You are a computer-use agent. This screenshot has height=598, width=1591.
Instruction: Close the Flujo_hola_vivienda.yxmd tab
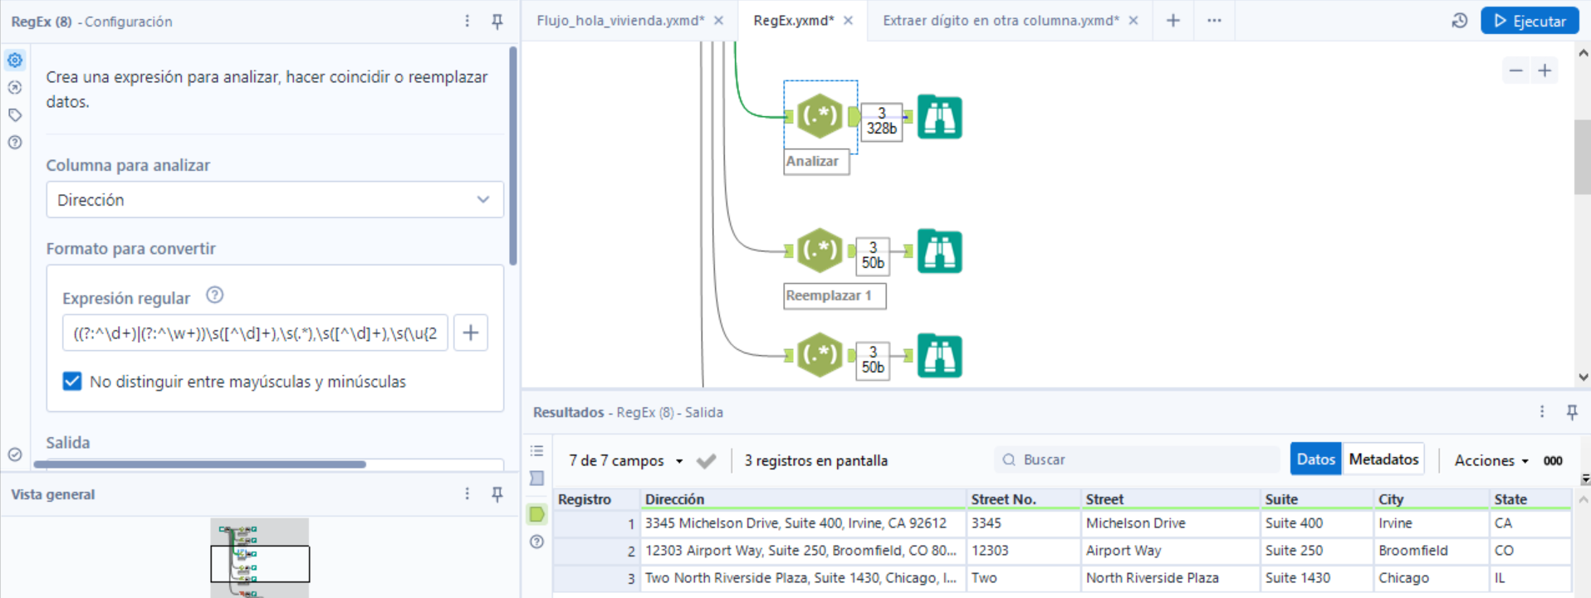tap(719, 21)
